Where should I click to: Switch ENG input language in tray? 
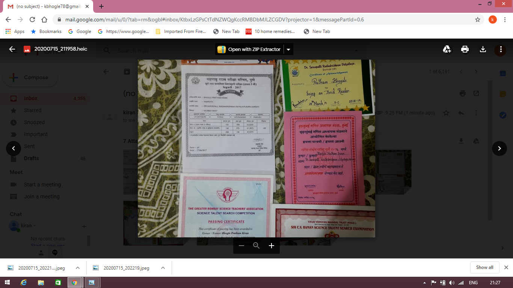[x=474, y=283]
